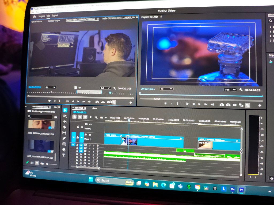
Task: Click the Import workspace button
Action: 41,16
